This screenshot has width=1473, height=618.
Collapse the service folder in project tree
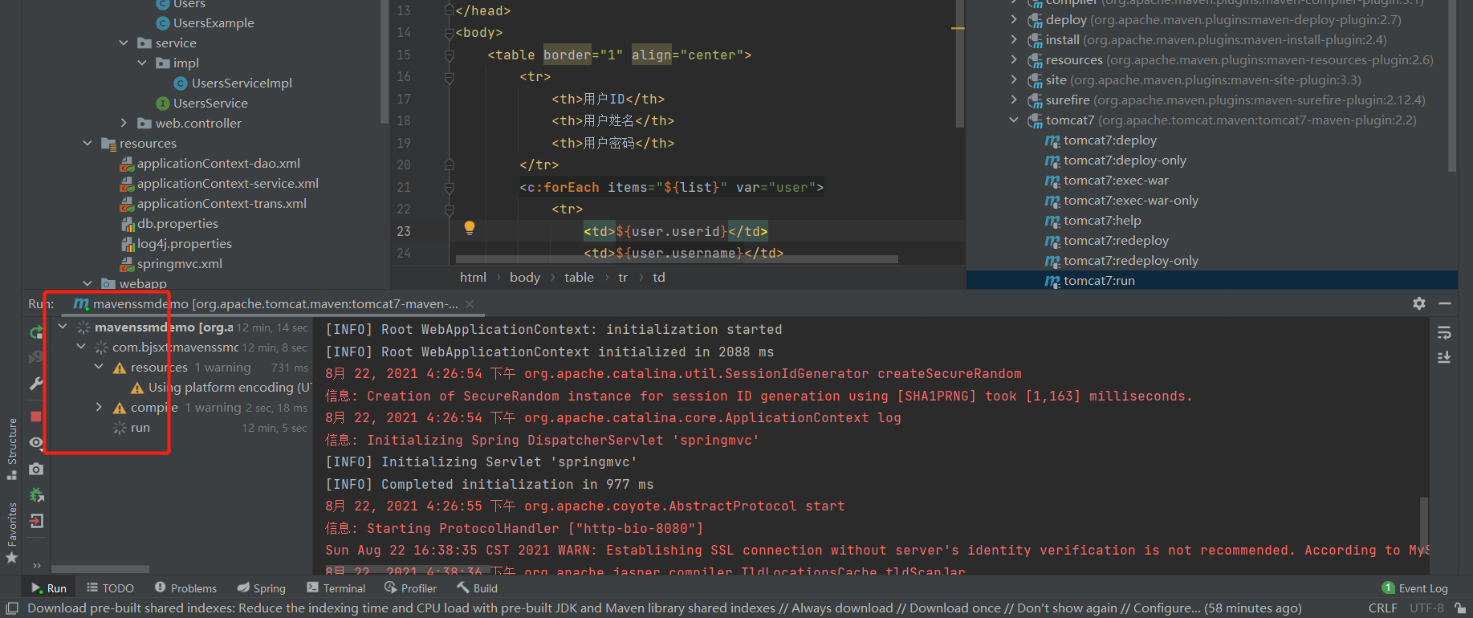pyautogui.click(x=123, y=43)
